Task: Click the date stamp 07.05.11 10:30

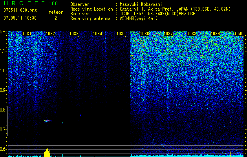Action: pos(20,18)
